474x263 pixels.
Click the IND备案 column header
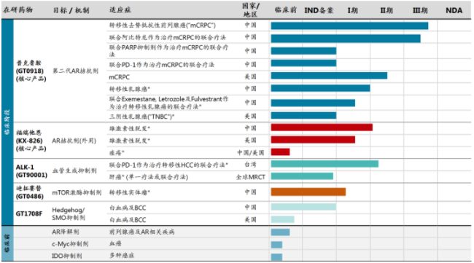click(x=319, y=11)
